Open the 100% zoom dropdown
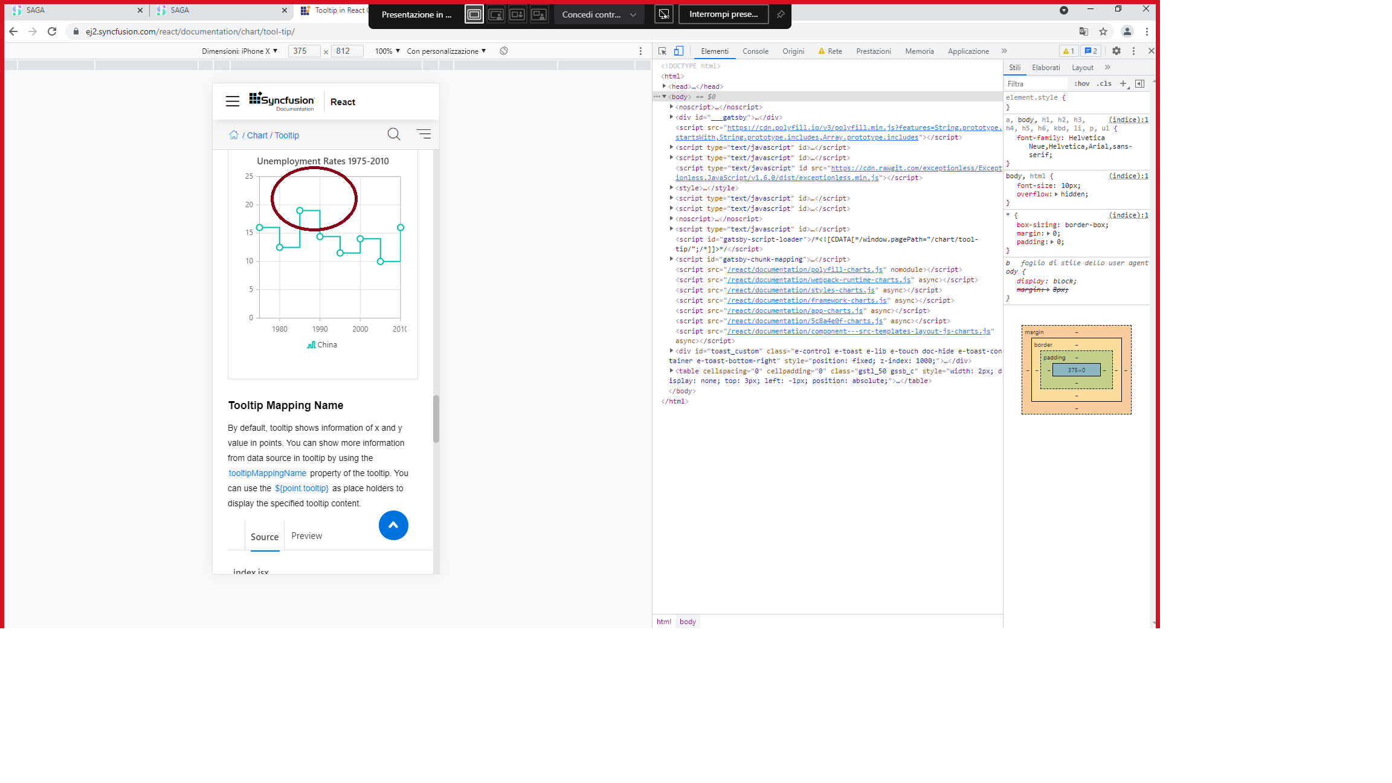 [387, 51]
